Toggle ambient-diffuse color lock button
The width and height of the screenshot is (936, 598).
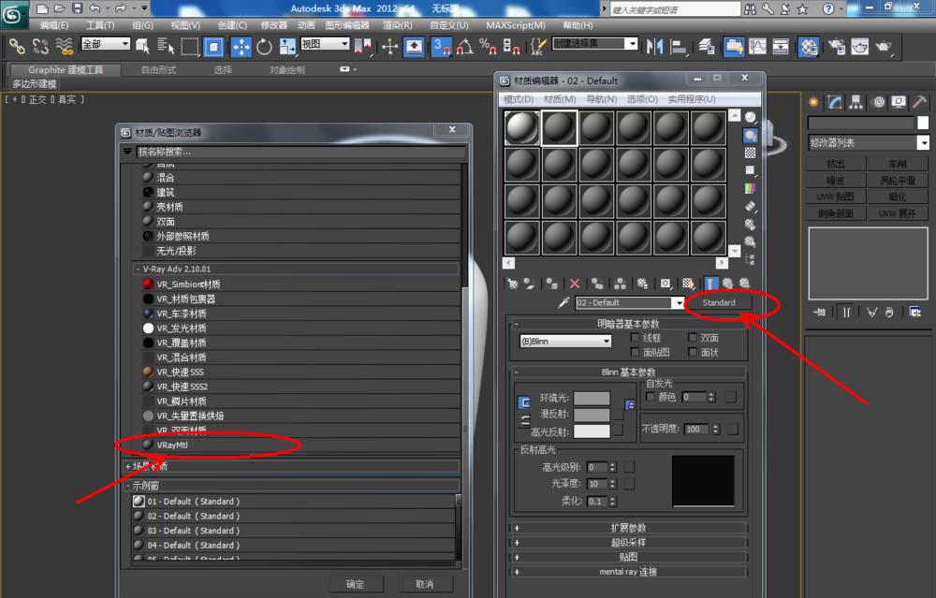523,402
